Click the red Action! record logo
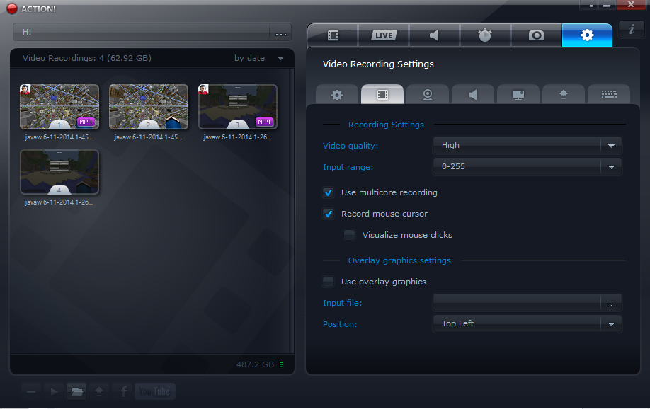This screenshot has width=650, height=409. (12, 8)
